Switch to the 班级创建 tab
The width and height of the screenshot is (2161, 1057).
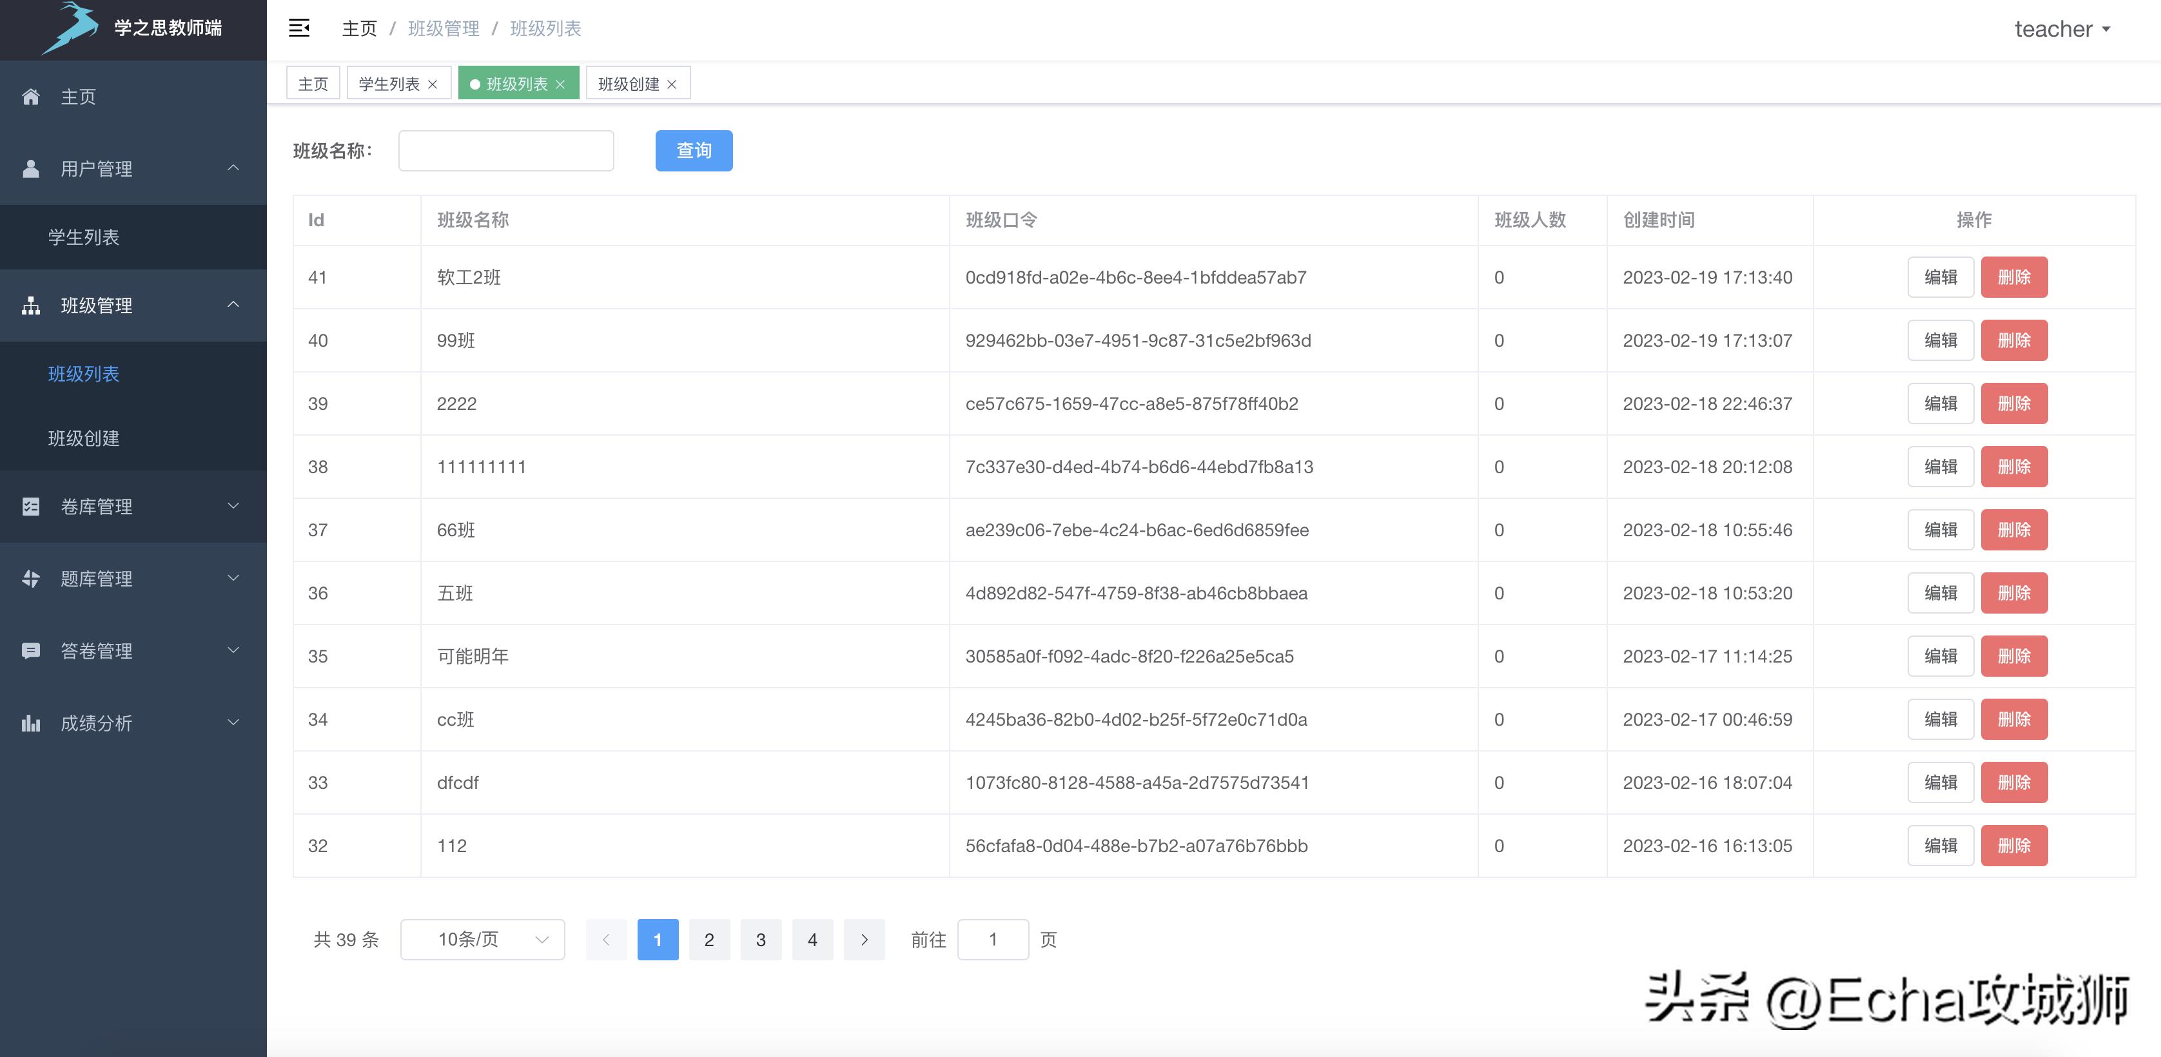pyautogui.click(x=629, y=84)
